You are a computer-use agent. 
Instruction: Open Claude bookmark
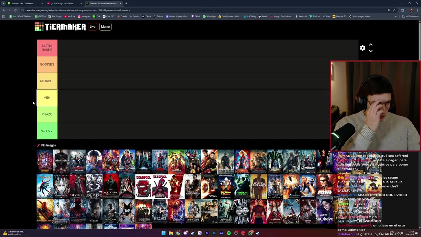[x=122, y=16]
